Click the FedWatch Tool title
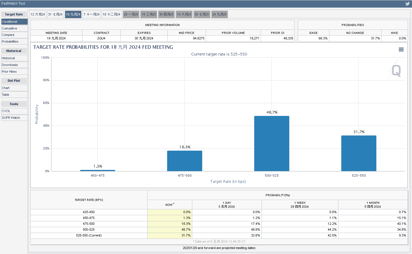The height and width of the screenshot is (254, 412). point(13,4)
